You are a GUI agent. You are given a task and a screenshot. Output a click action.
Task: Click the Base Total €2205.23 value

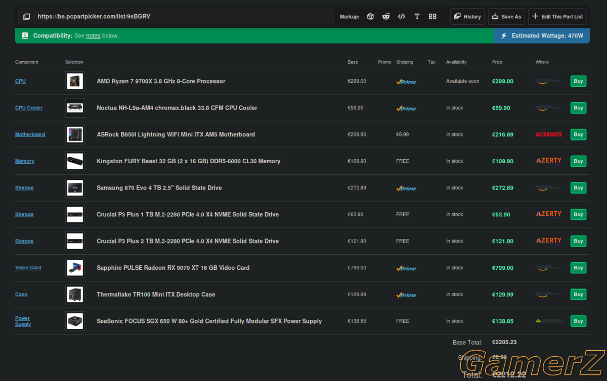click(504, 342)
